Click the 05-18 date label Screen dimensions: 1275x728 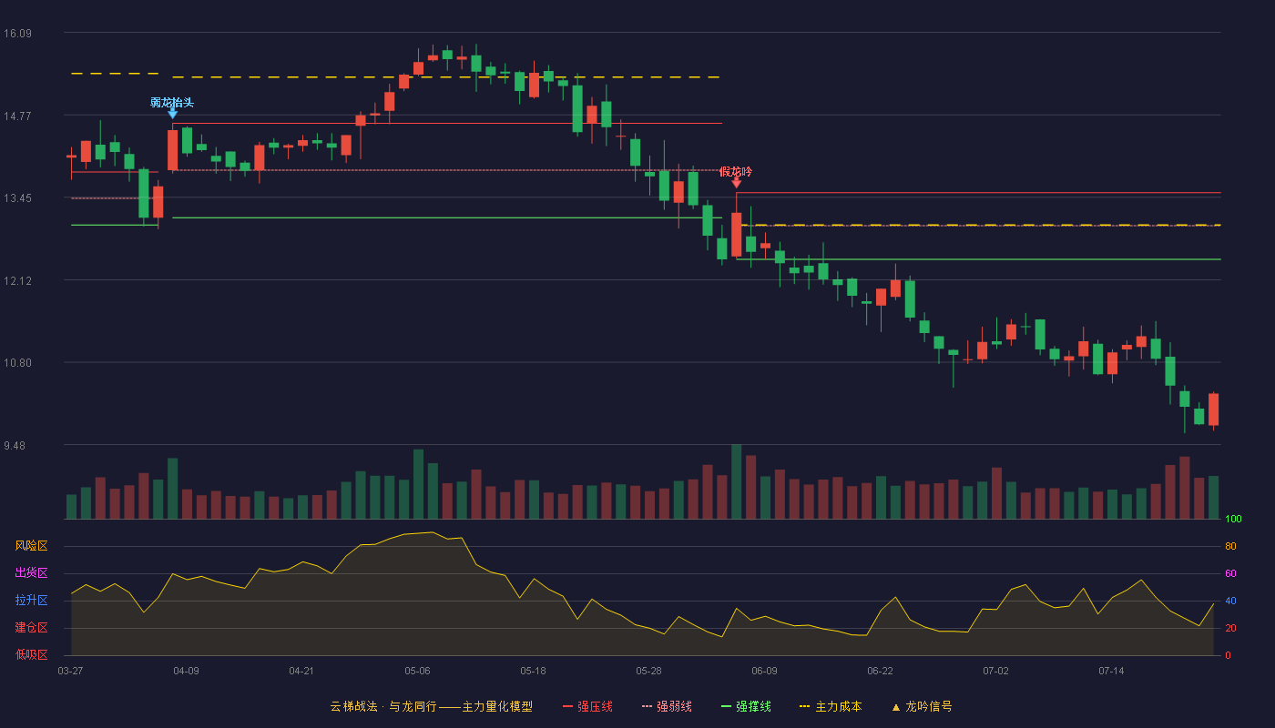533,671
